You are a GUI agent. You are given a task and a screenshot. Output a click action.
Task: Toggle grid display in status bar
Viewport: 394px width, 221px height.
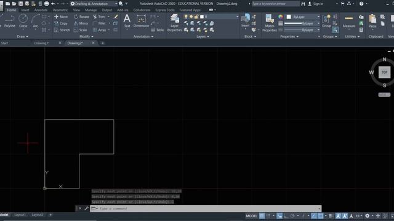[x=262, y=215]
